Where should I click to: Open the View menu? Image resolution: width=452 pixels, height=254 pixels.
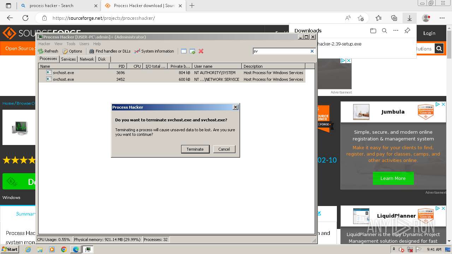click(x=58, y=44)
